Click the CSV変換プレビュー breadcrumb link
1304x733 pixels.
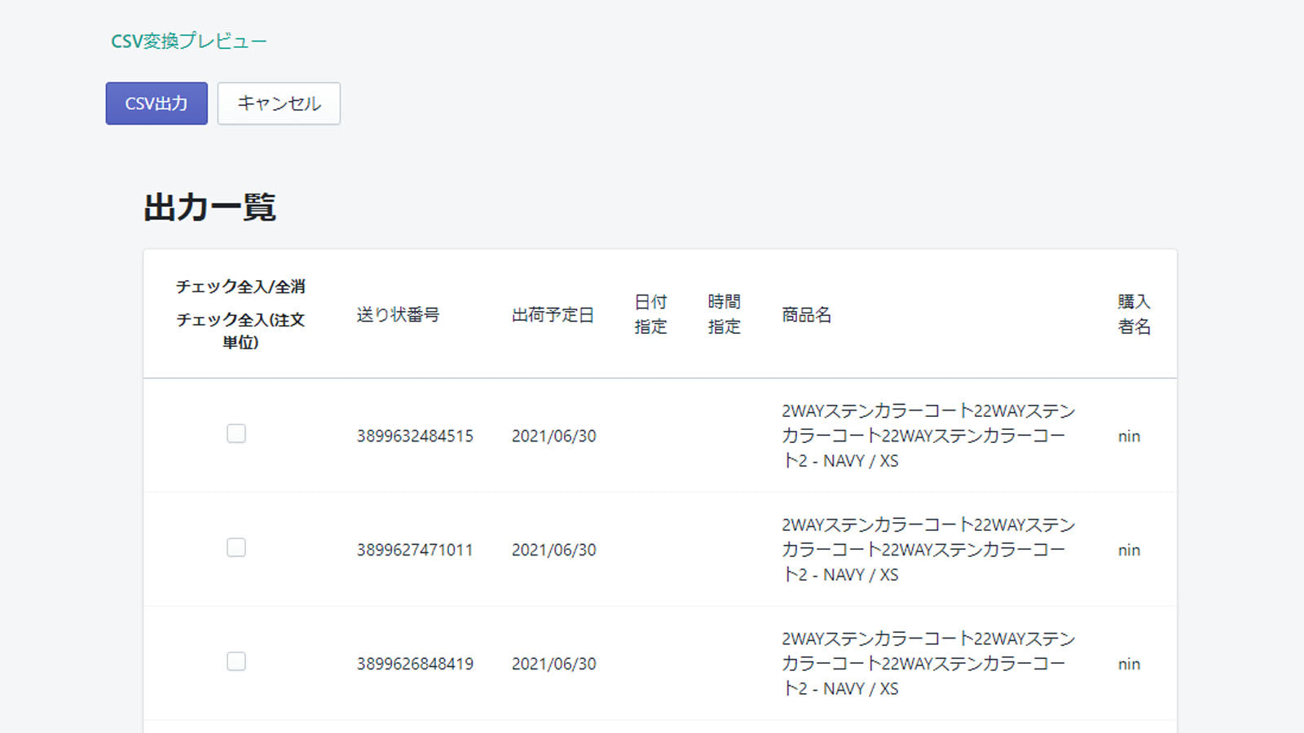189,41
